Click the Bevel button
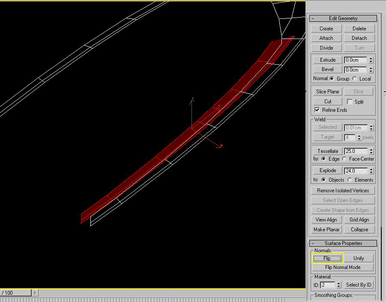Viewport: 386px width, 302px height. 328,69
